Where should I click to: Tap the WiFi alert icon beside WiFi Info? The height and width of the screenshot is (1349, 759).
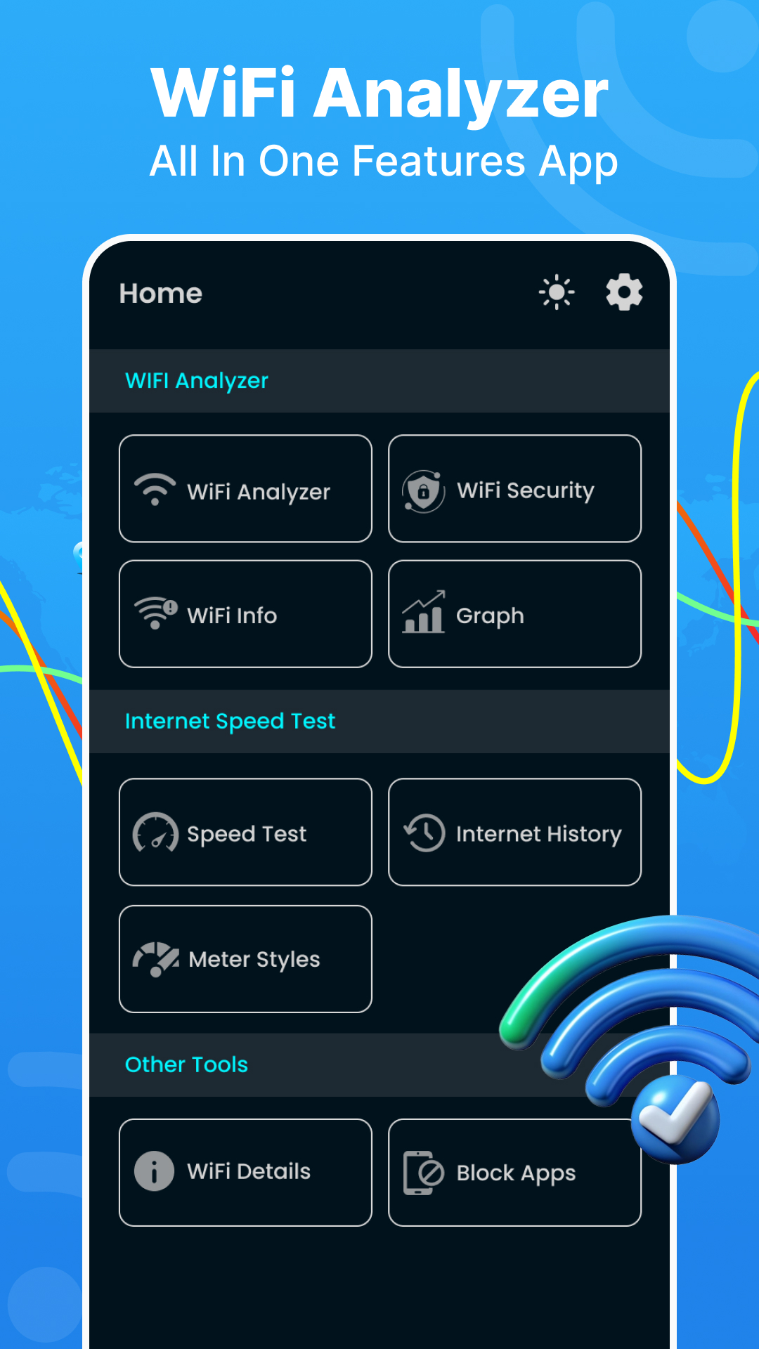coord(156,613)
